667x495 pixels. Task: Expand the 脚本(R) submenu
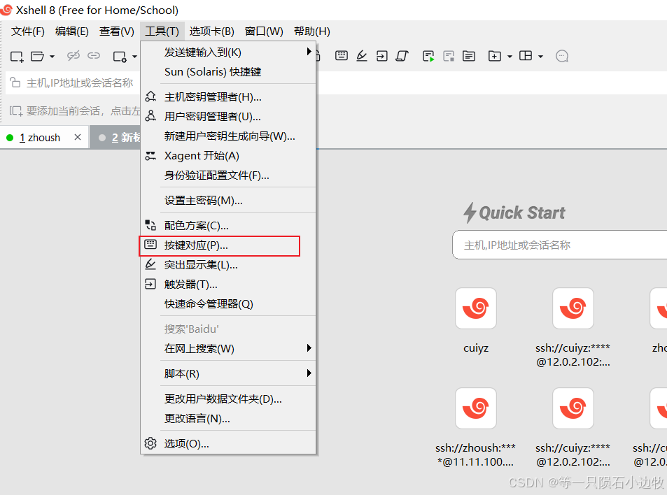228,373
